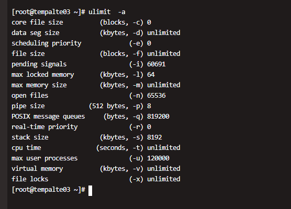Screen dimensions: 291x209
Task: Click the 'cpu time' label
Action: (26, 148)
